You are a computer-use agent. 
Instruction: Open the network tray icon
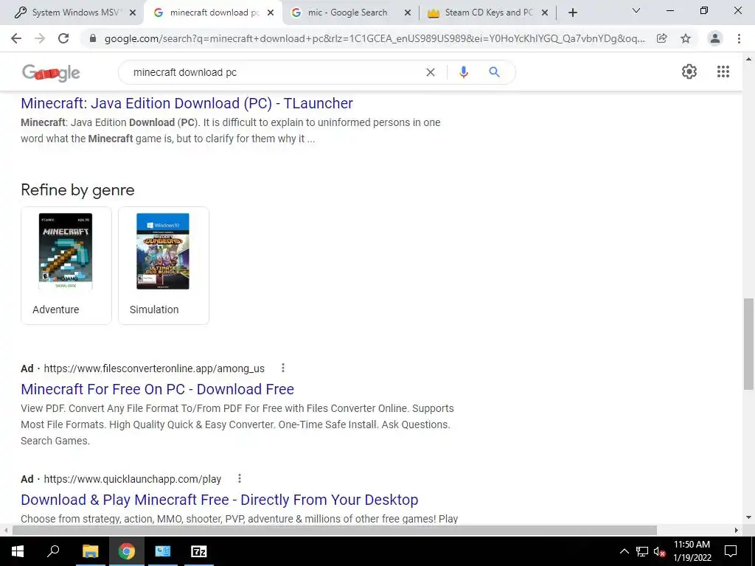(x=642, y=551)
